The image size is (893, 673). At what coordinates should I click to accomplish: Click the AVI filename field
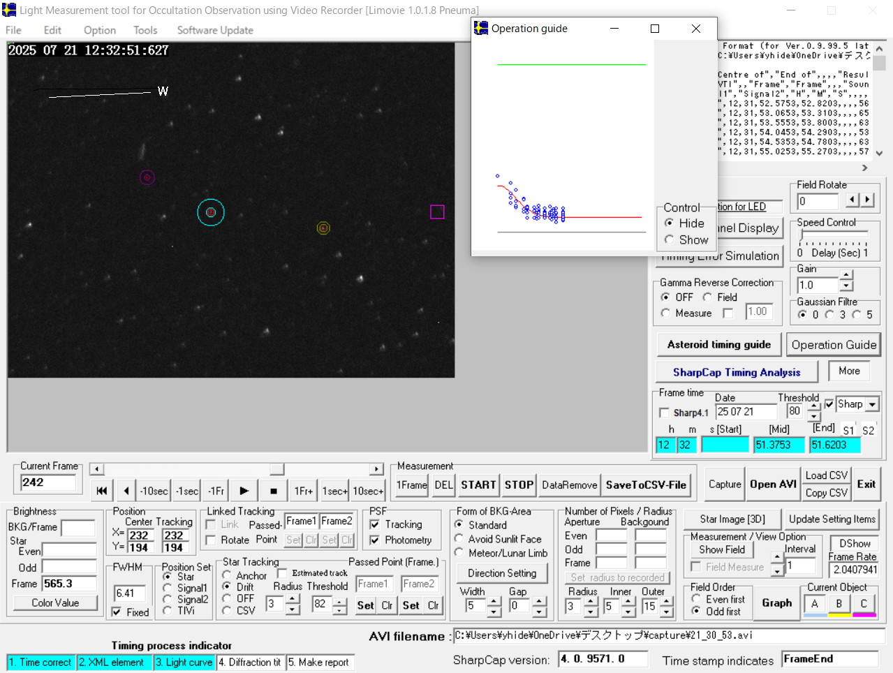pos(668,635)
